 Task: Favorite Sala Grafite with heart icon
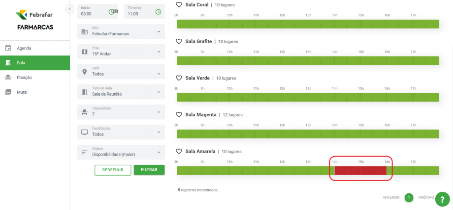point(179,41)
